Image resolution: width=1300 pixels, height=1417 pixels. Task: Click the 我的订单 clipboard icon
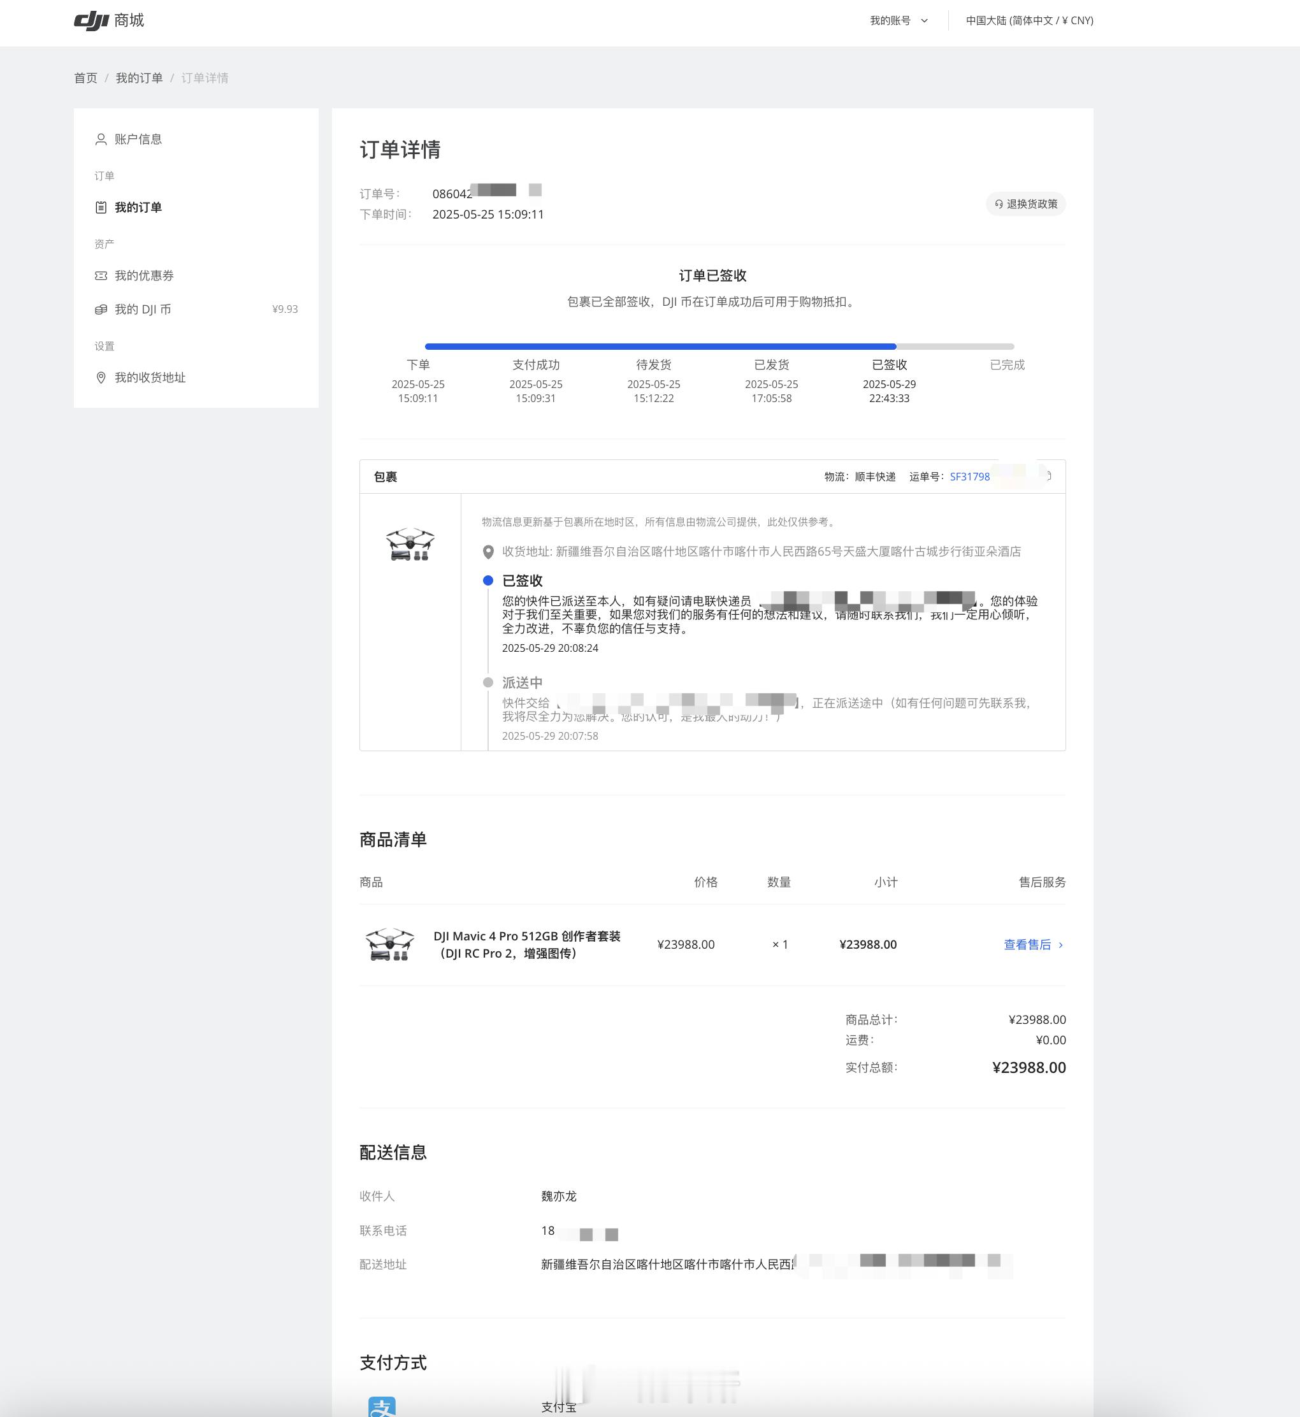tap(101, 208)
